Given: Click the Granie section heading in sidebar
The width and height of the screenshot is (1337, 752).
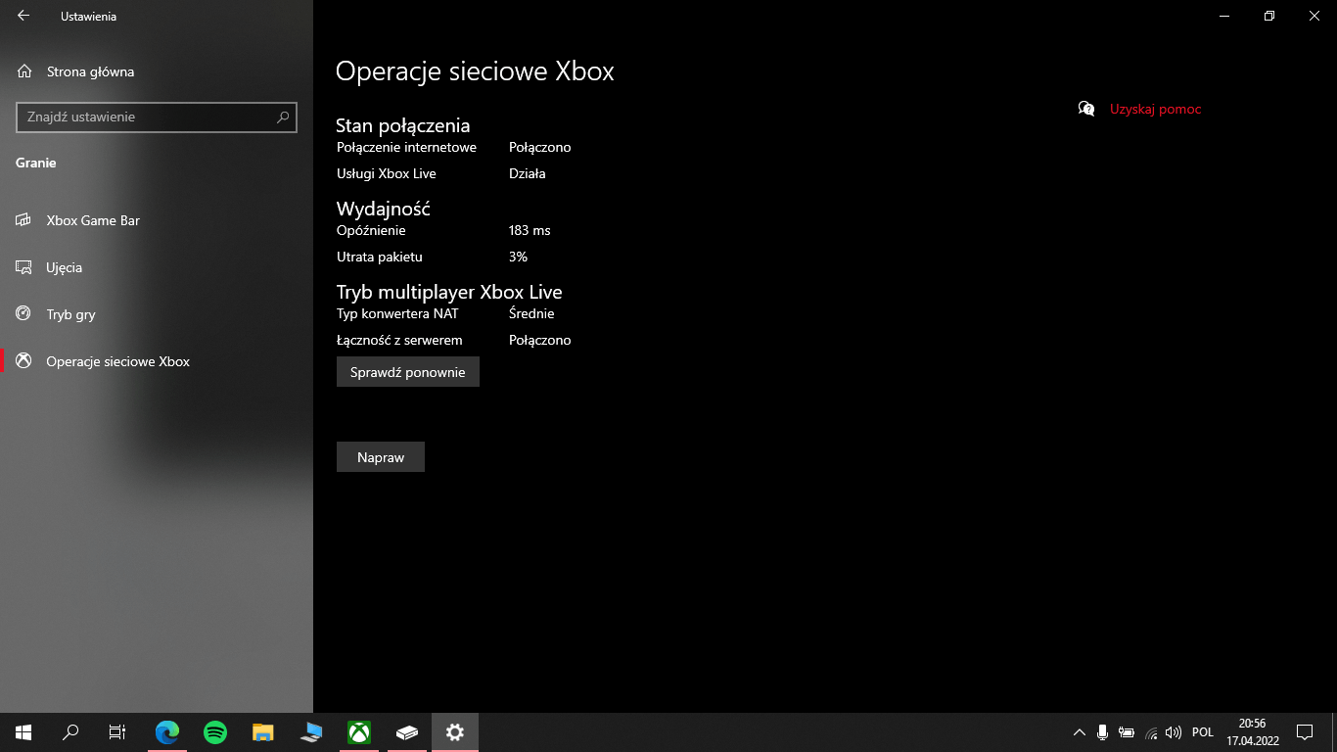Looking at the screenshot, I should (36, 164).
